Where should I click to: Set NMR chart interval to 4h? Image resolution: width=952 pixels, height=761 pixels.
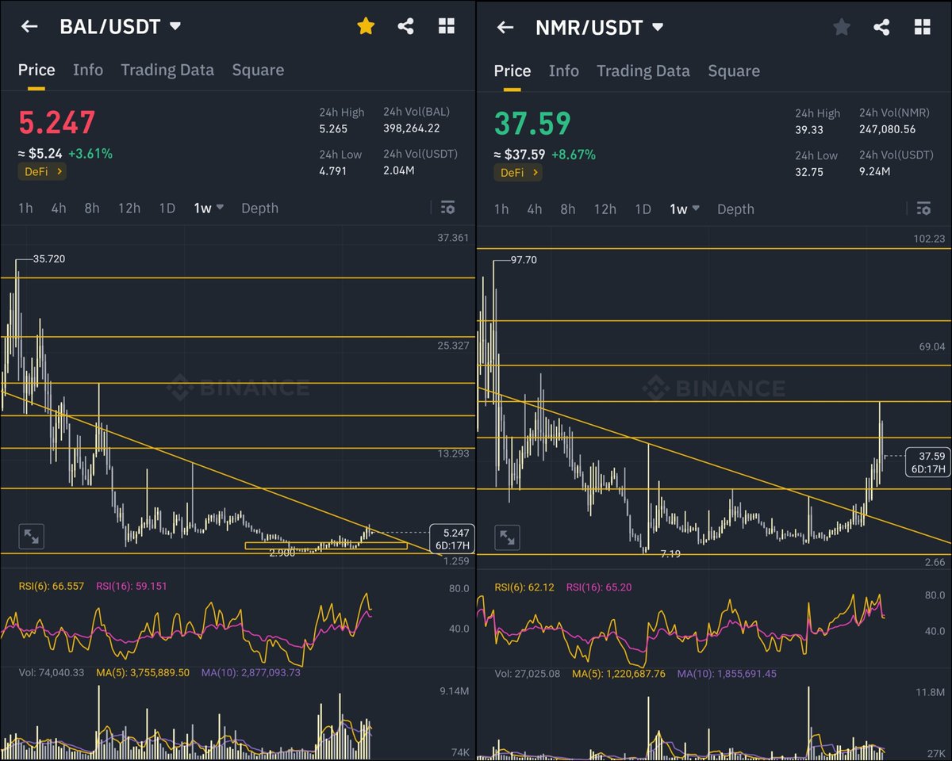[535, 209]
